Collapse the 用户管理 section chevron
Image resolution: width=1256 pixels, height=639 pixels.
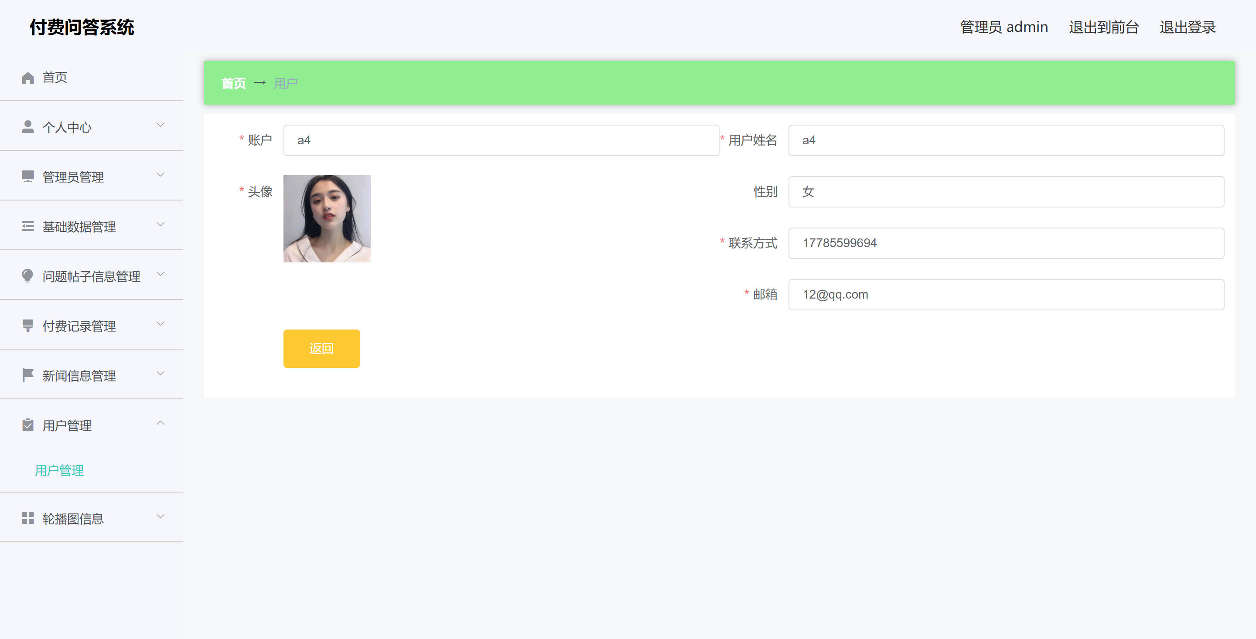coord(160,423)
